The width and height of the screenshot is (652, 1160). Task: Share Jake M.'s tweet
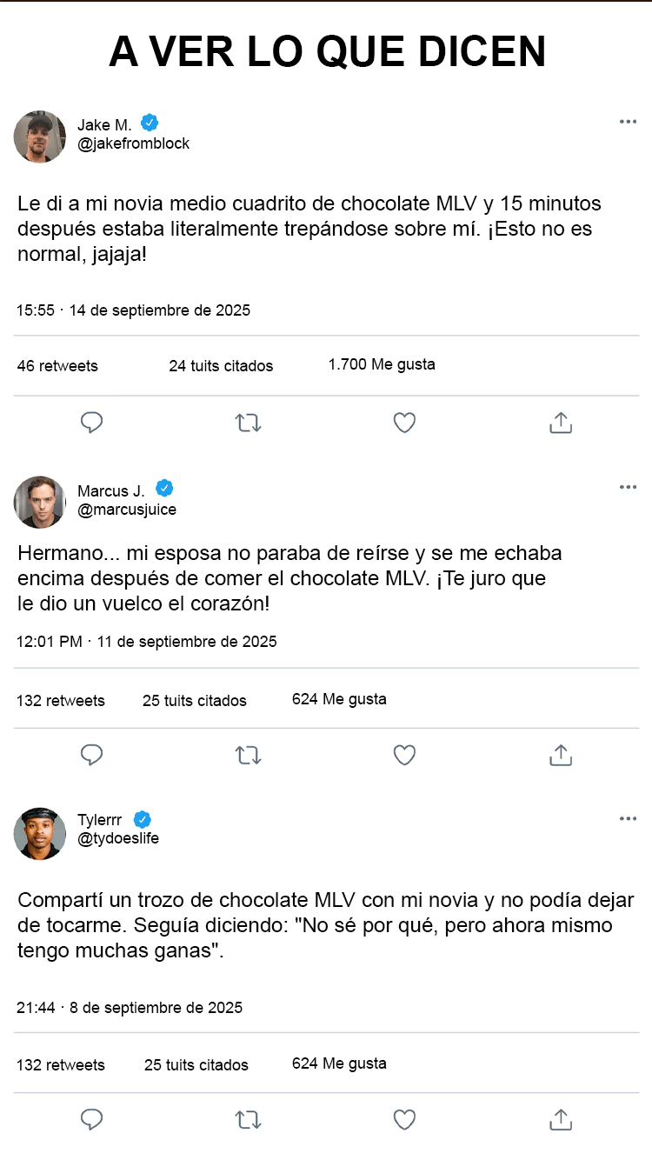point(561,423)
